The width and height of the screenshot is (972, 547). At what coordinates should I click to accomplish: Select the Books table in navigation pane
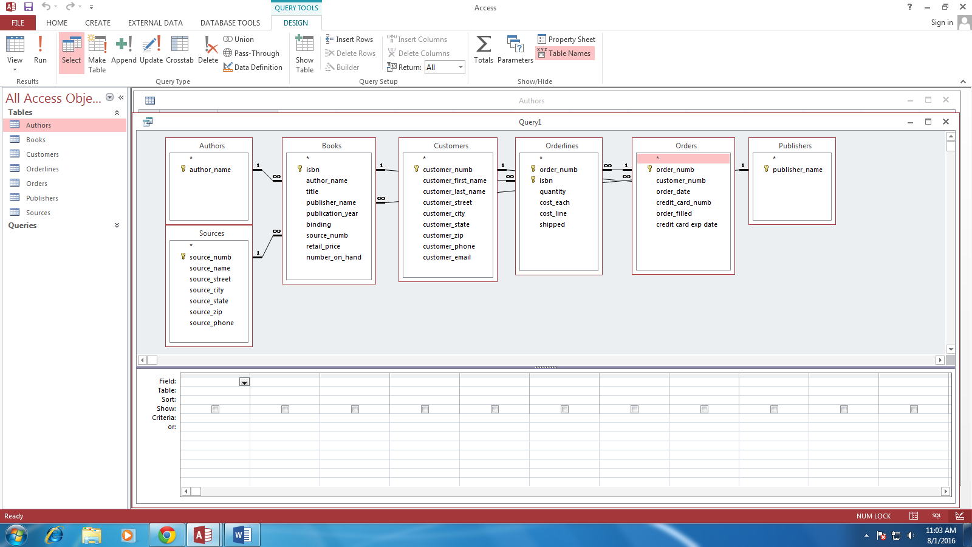point(64,140)
